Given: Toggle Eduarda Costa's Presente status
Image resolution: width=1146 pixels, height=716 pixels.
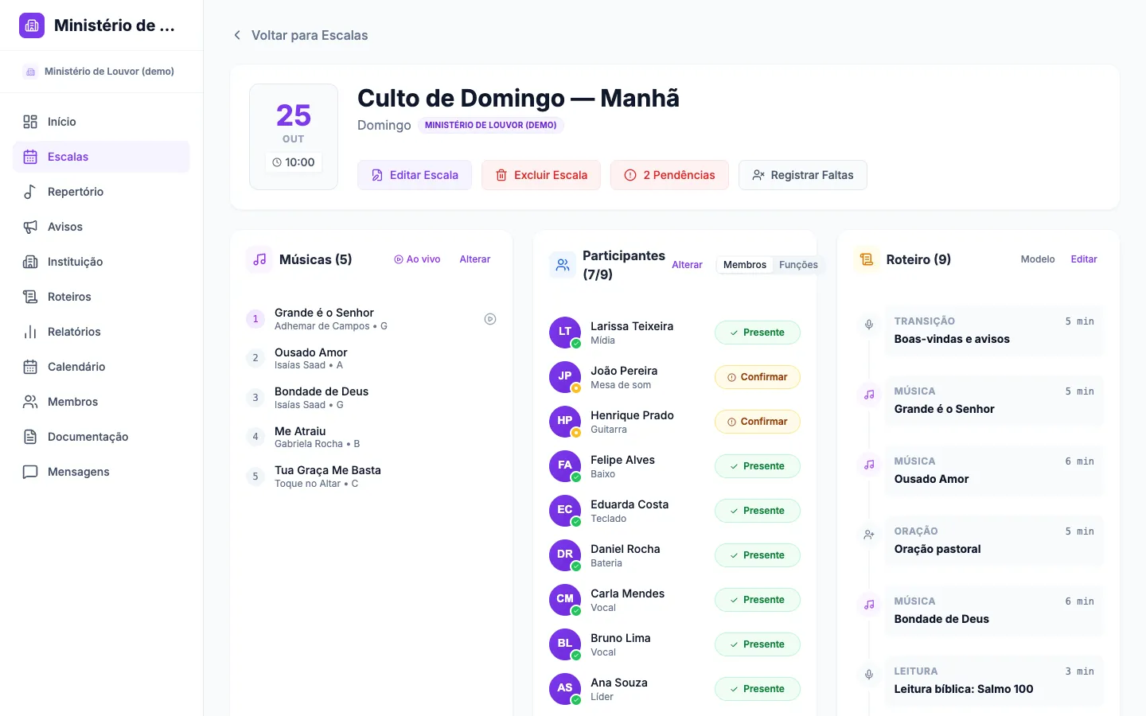Looking at the screenshot, I should (758, 511).
